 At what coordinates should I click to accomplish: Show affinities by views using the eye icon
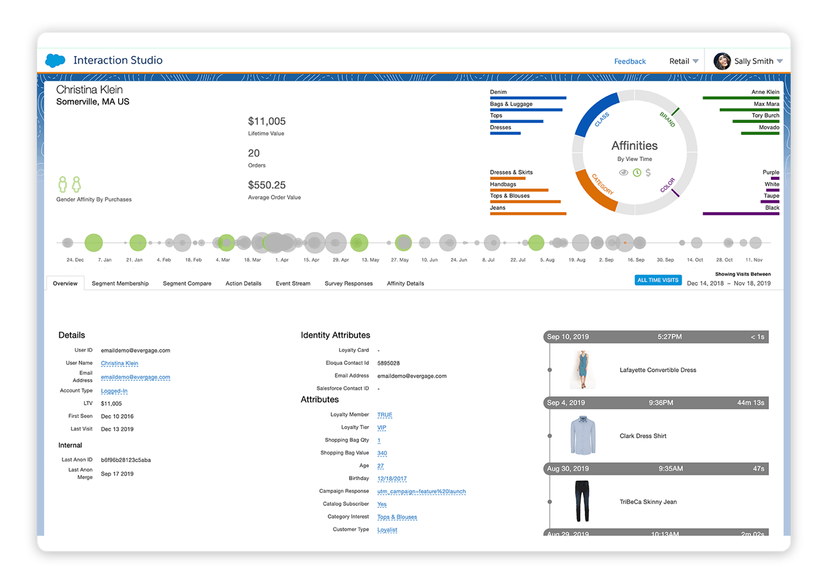coord(623,172)
